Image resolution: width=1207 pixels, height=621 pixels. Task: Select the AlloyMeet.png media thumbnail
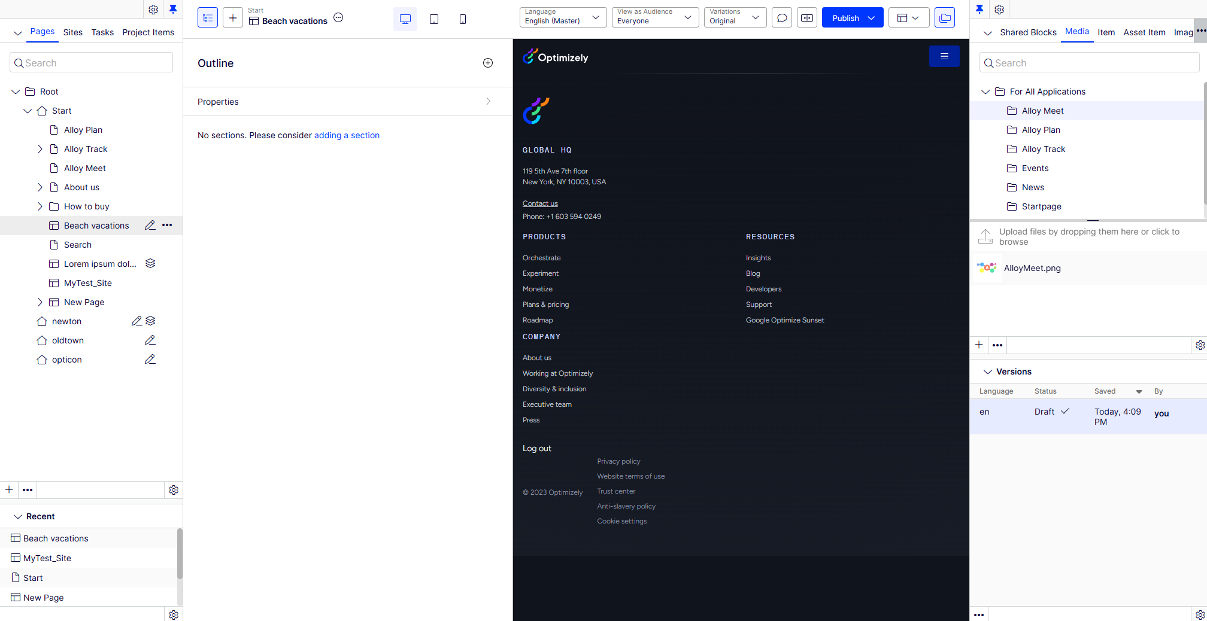987,268
